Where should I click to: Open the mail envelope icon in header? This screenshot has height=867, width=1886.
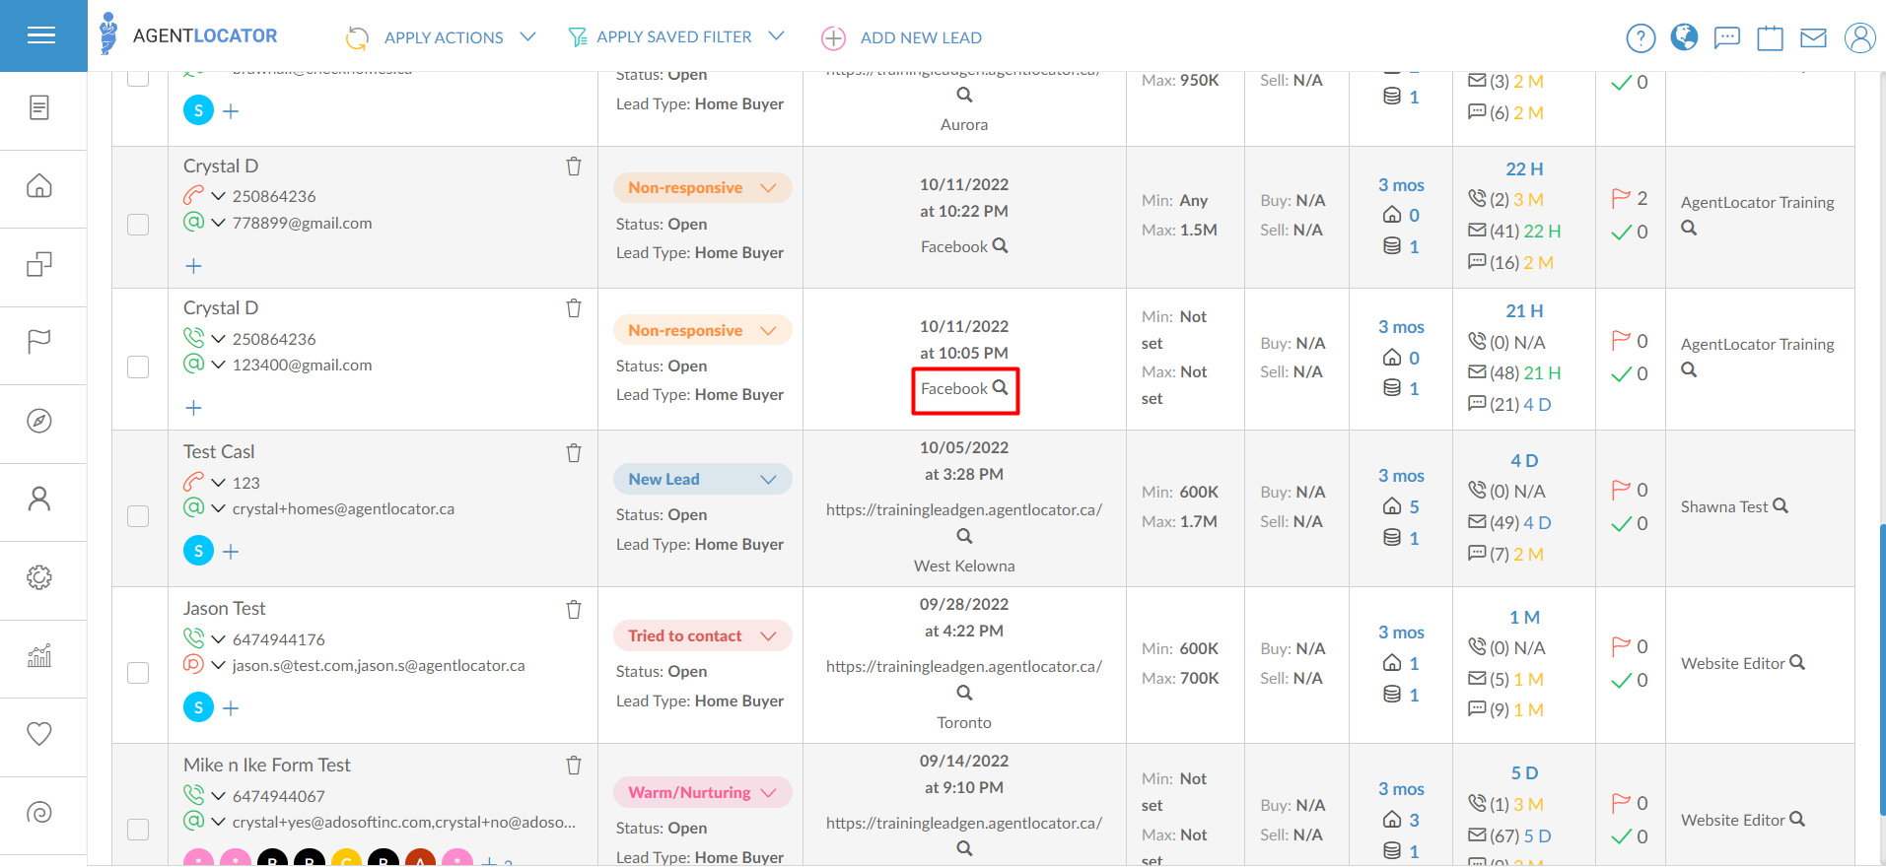click(x=1814, y=38)
